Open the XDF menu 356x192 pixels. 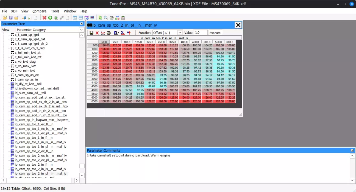pos(14,11)
